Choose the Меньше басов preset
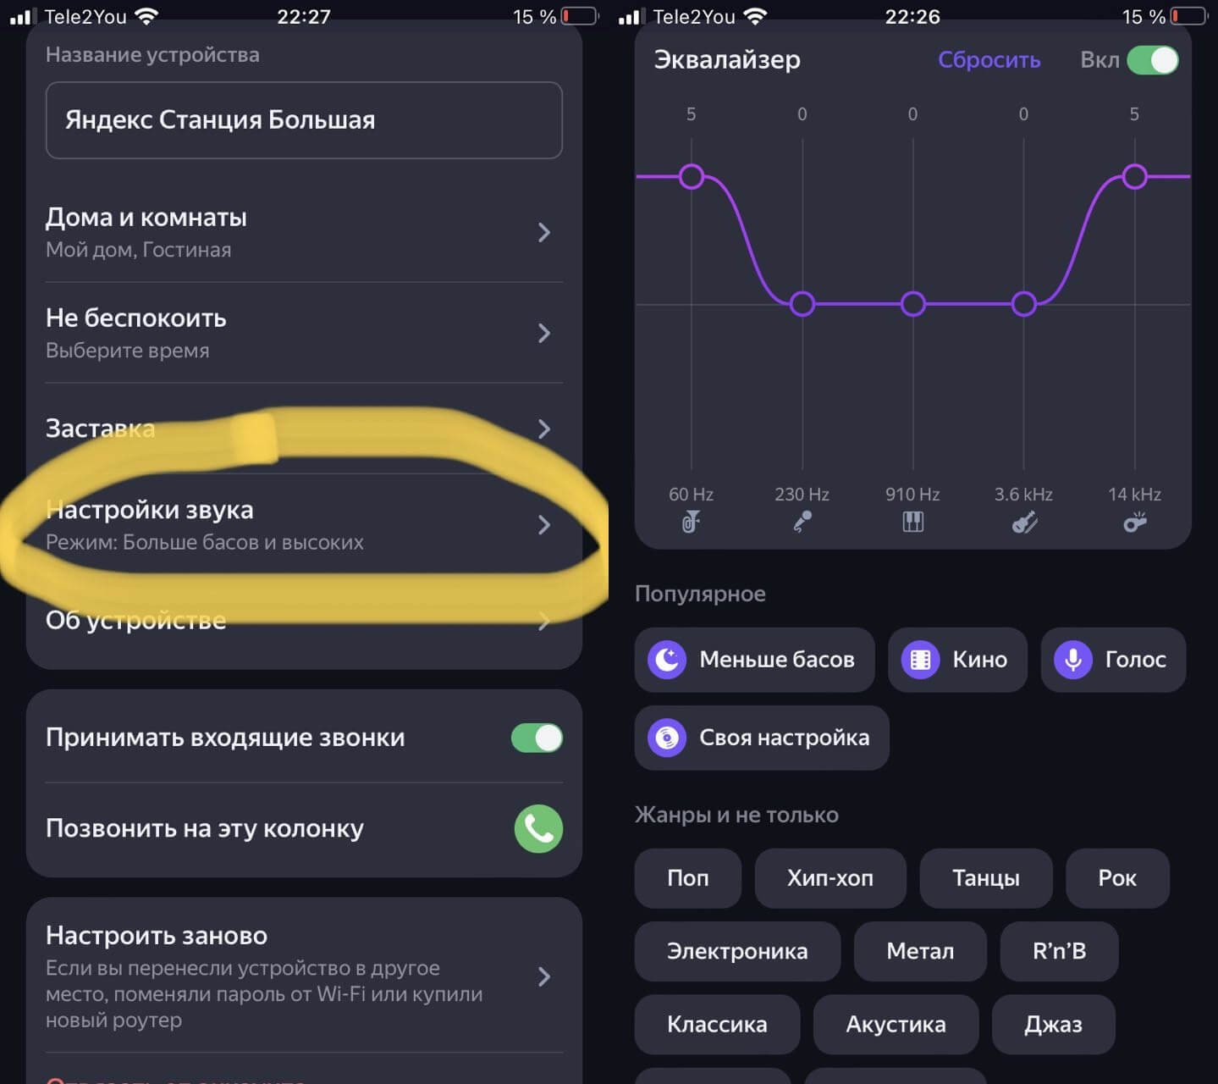 754,660
